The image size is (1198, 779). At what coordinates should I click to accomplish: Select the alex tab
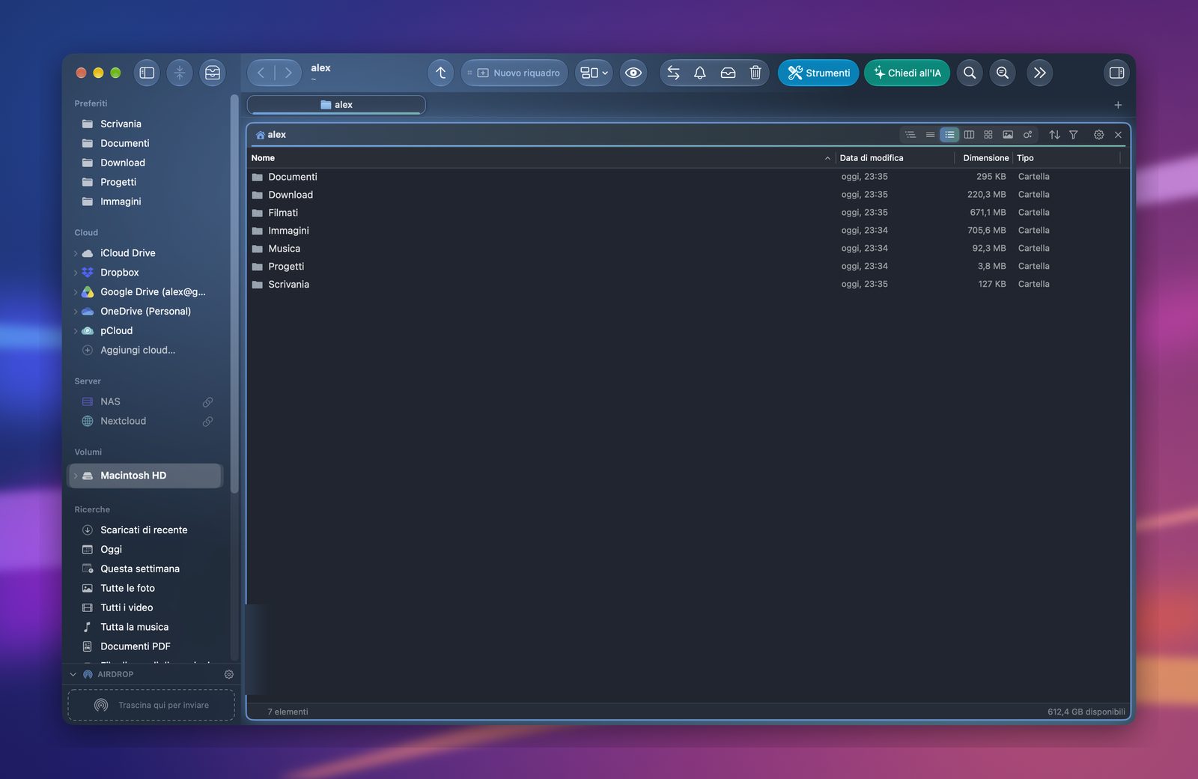336,105
